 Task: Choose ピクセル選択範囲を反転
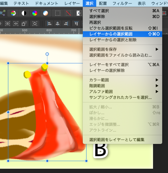point(122,28)
